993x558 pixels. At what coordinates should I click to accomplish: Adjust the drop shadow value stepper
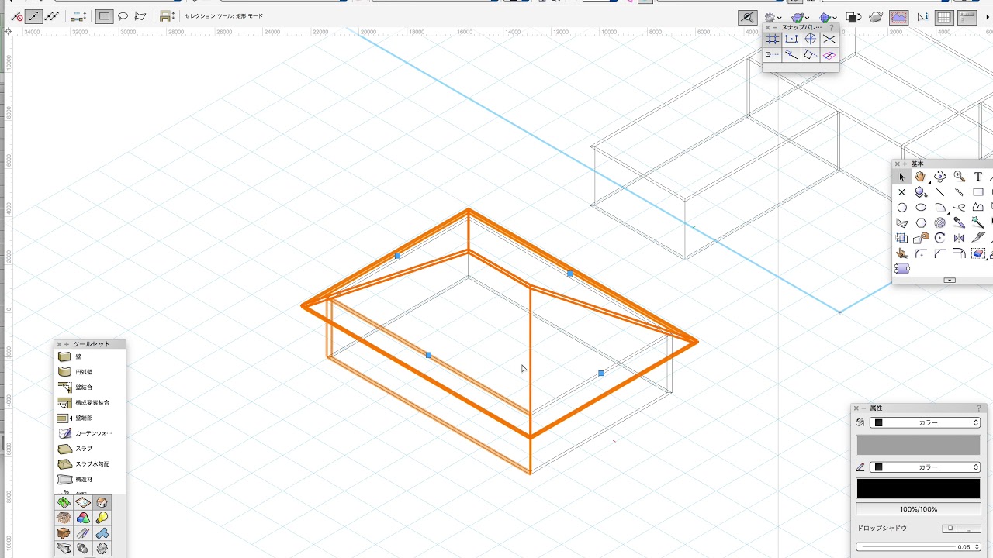977,547
